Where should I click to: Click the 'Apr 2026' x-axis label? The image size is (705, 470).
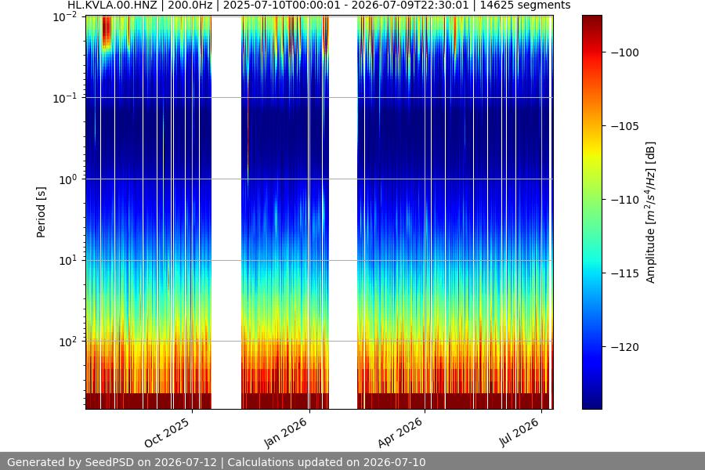pos(400,432)
